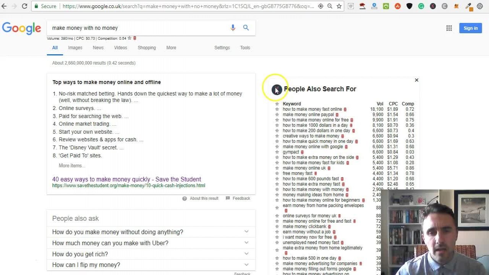Screen dimensions: 489x275
Task: Open the More search categories menu
Action: [x=171, y=48]
